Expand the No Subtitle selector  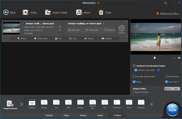pyautogui.click(x=56, y=33)
